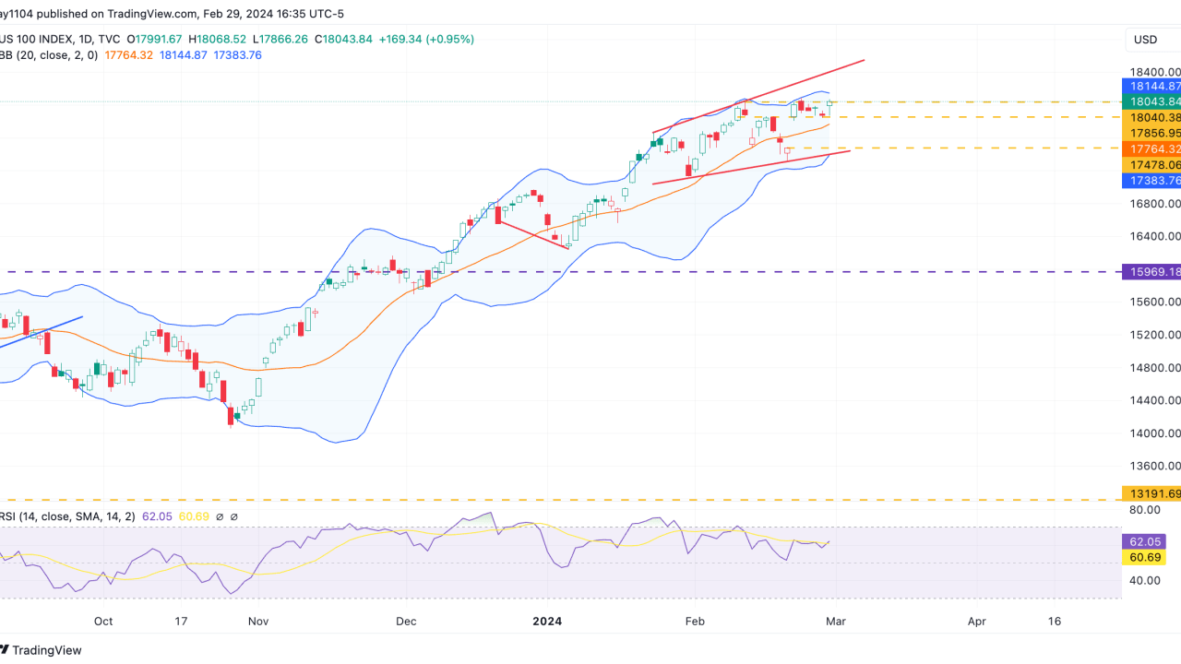Open the USD currency selector

tap(1152, 40)
